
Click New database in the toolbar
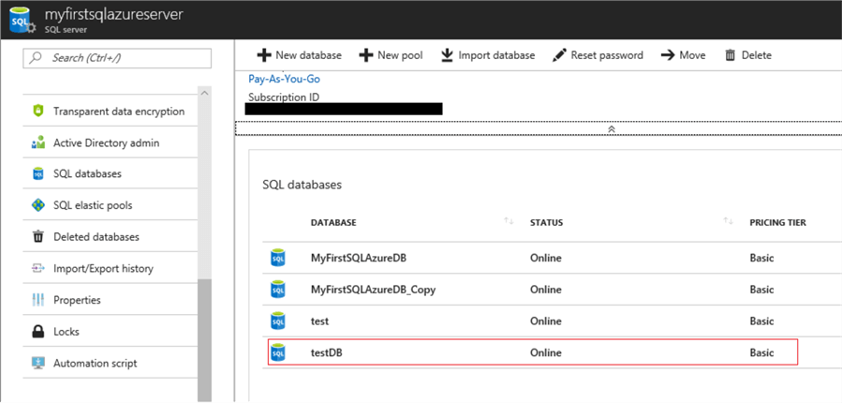point(299,55)
